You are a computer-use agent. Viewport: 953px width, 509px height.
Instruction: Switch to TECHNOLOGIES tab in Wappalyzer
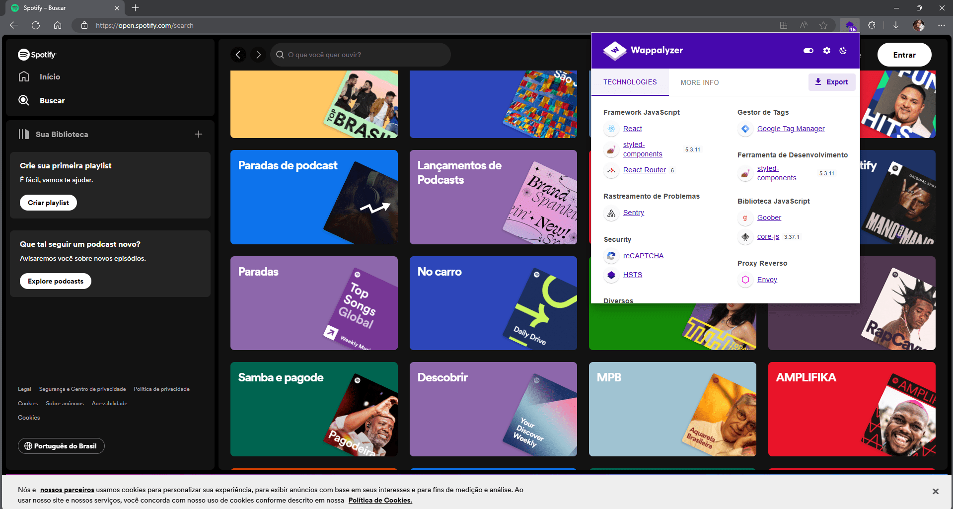(630, 82)
